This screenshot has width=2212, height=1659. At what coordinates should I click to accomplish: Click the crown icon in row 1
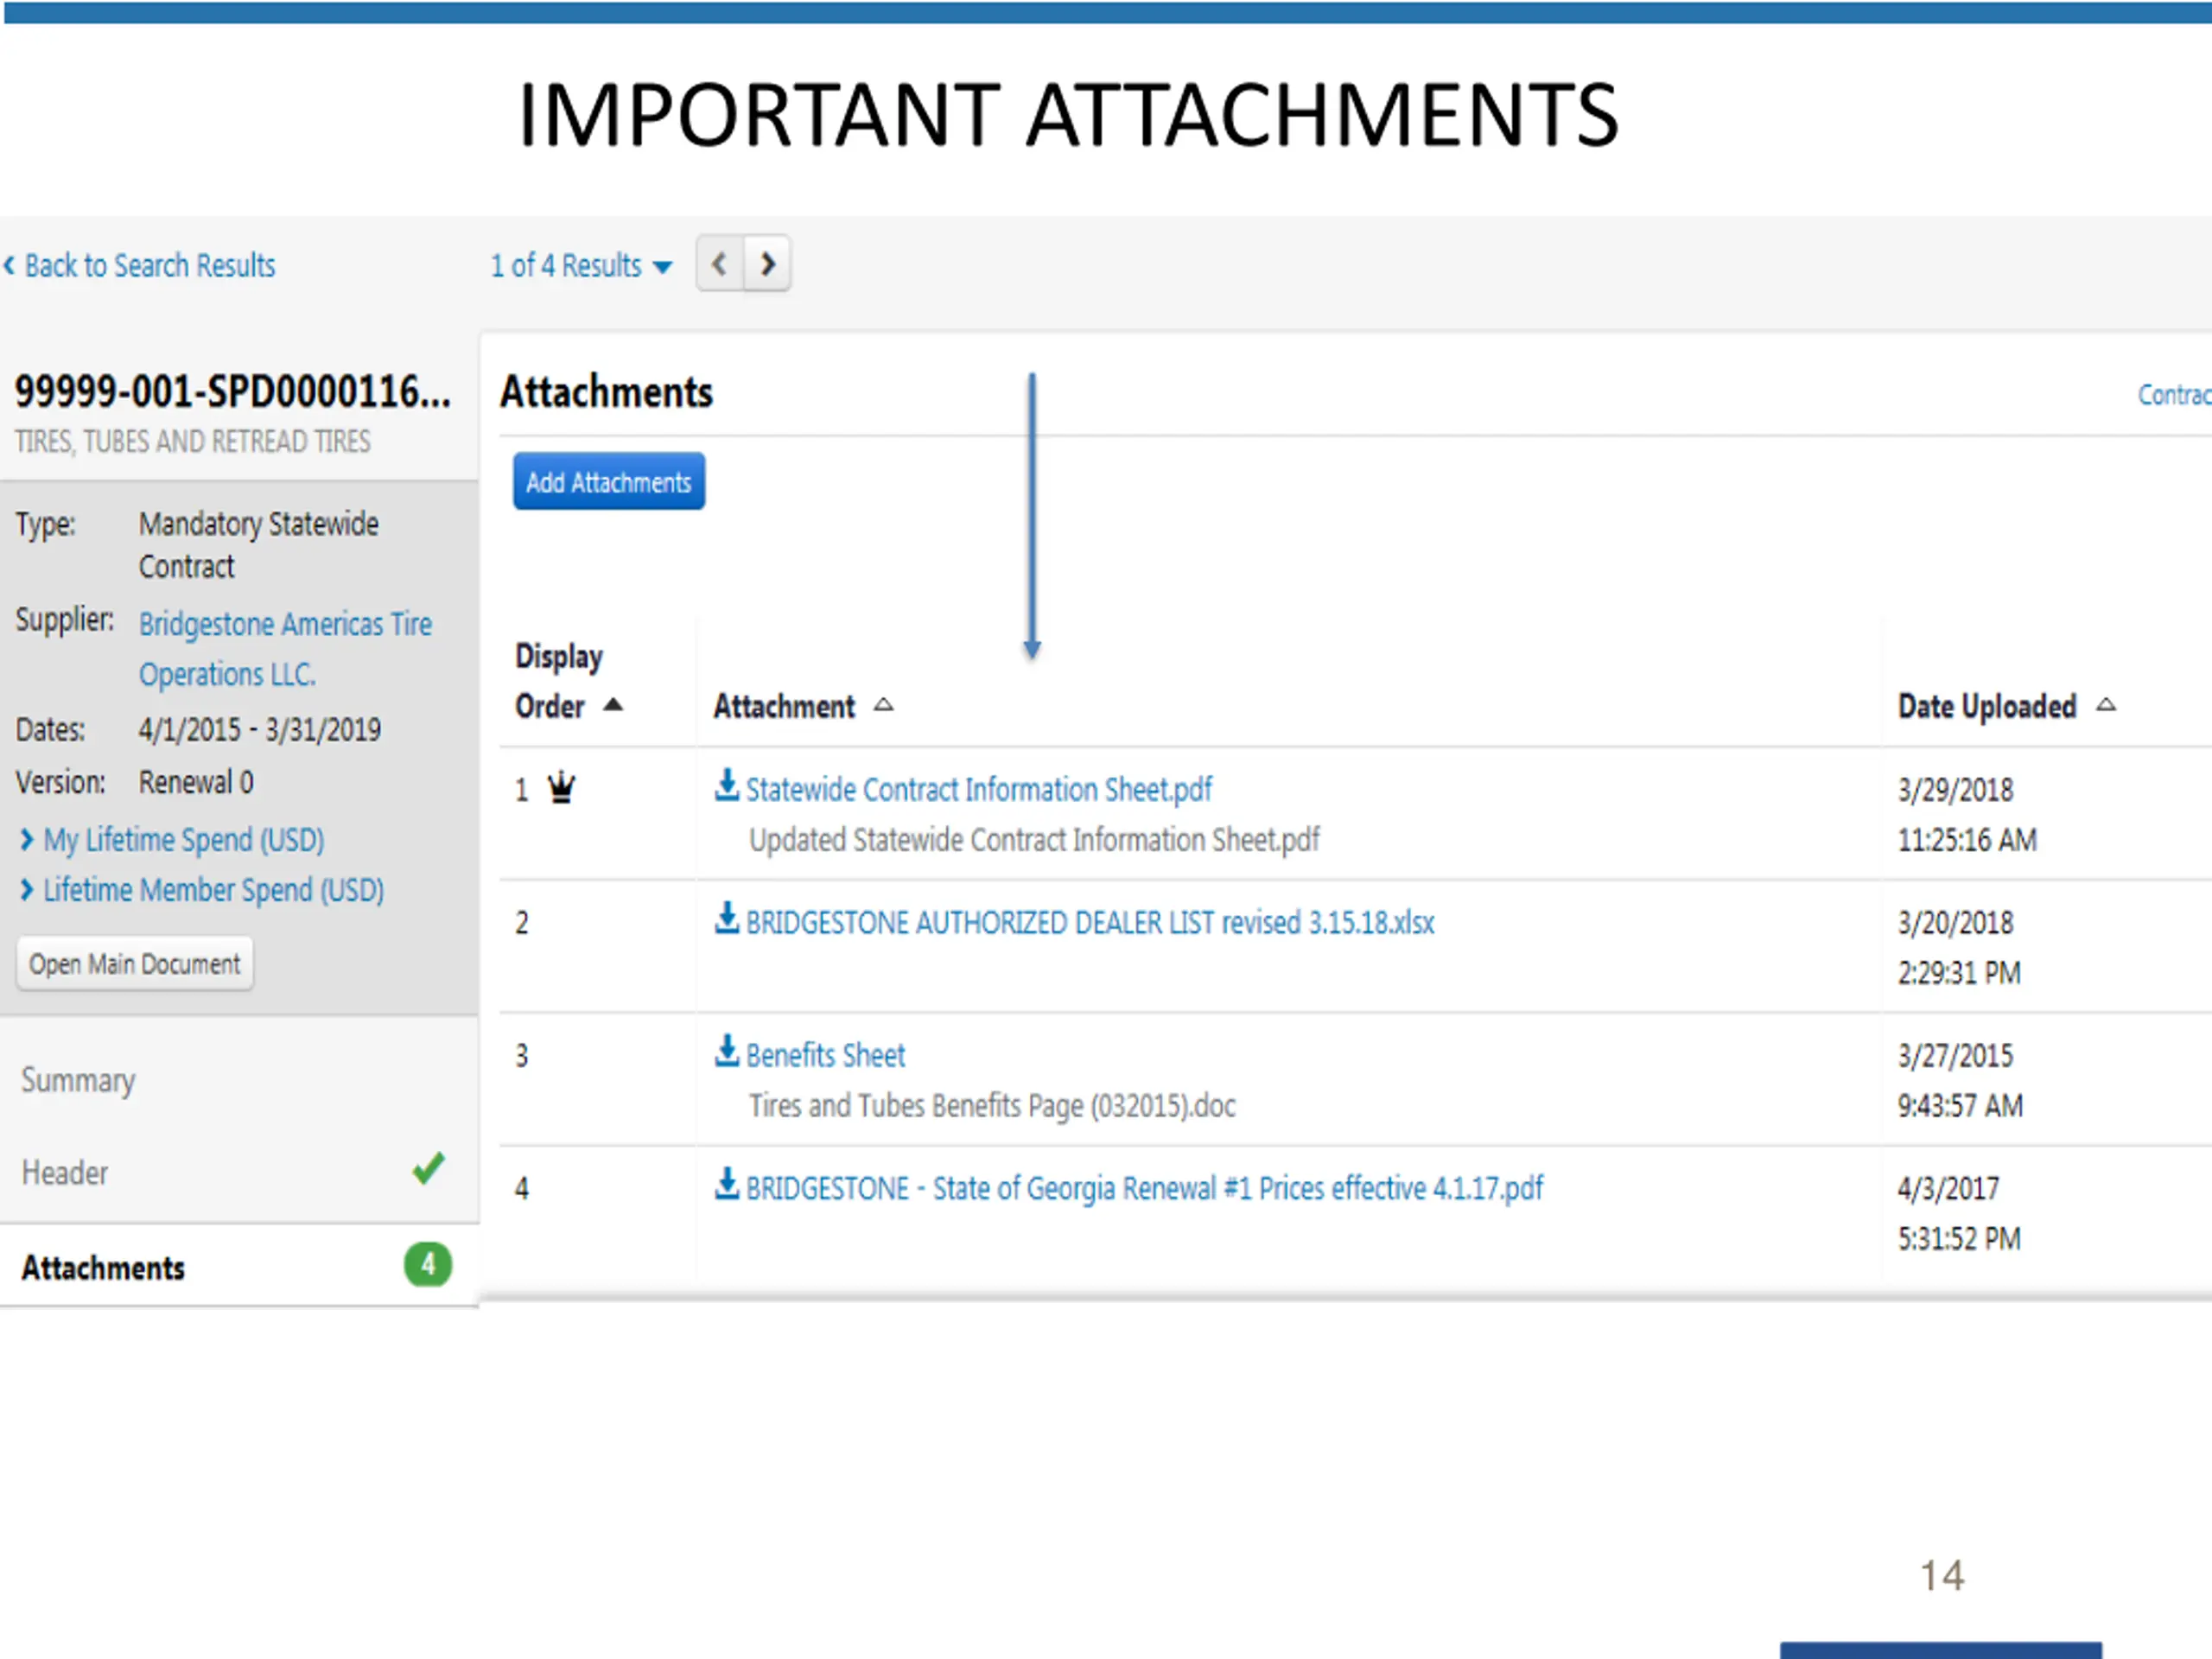[x=562, y=788]
